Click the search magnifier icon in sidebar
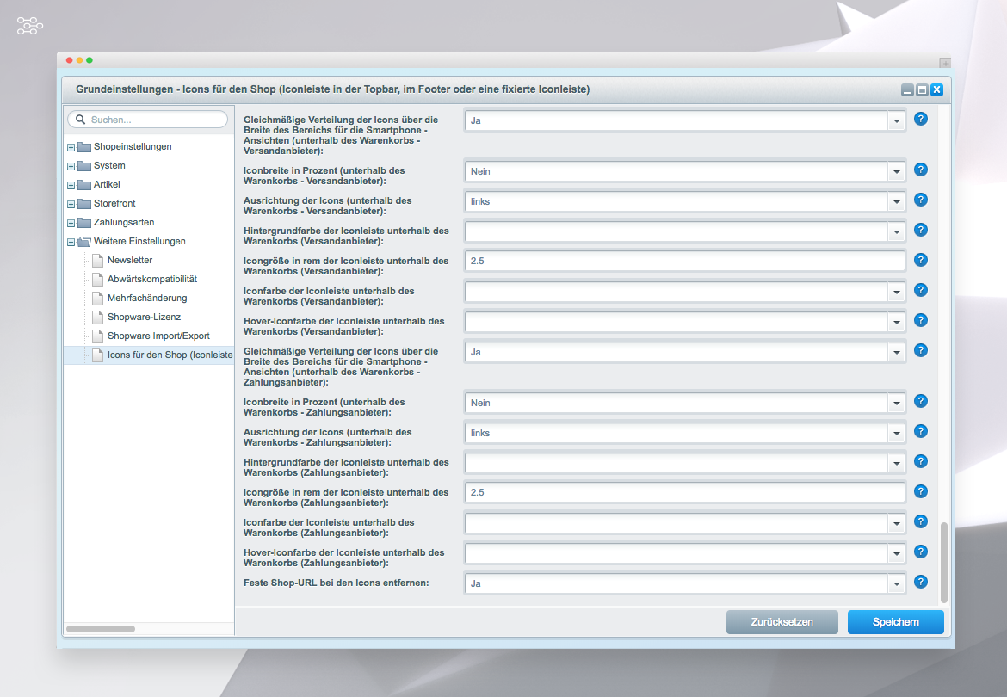This screenshot has width=1007, height=697. point(80,120)
